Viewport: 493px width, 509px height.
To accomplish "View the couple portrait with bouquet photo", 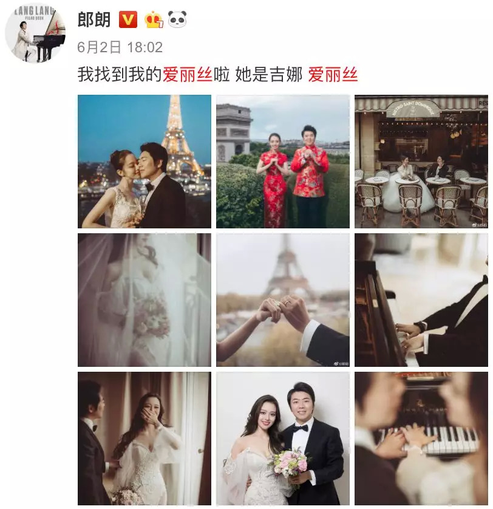I will click(x=283, y=439).
